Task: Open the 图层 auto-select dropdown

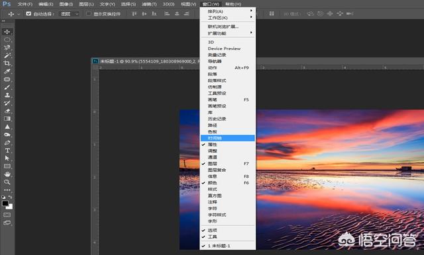Action: [x=70, y=13]
